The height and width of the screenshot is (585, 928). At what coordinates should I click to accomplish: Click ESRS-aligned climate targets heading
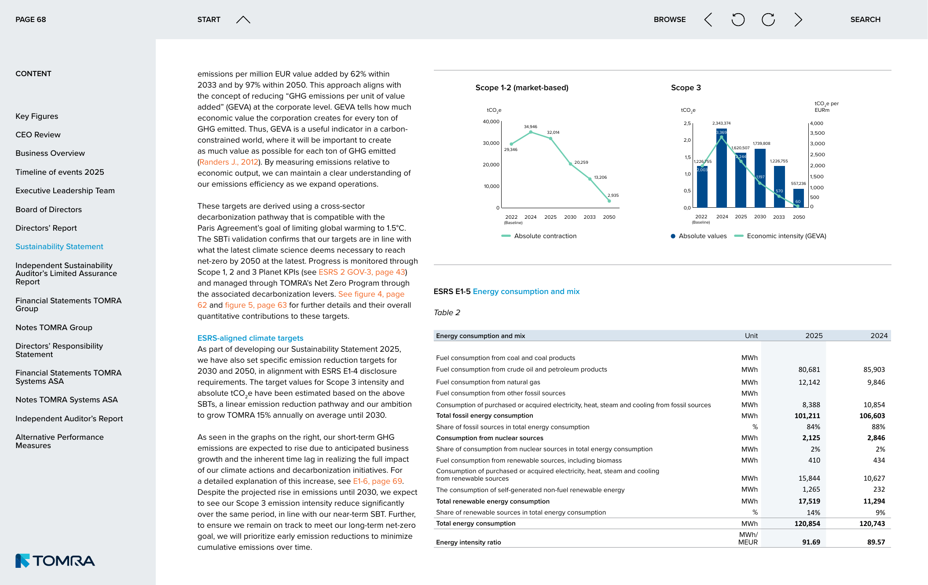pos(250,338)
